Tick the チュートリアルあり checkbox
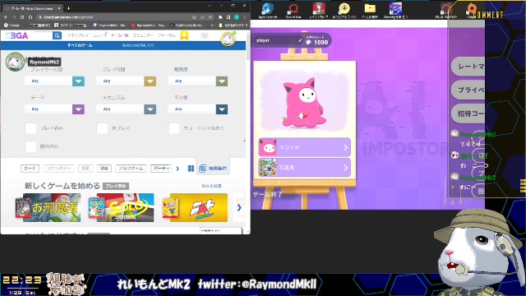Screen dimensions: 526x296 click(173, 128)
